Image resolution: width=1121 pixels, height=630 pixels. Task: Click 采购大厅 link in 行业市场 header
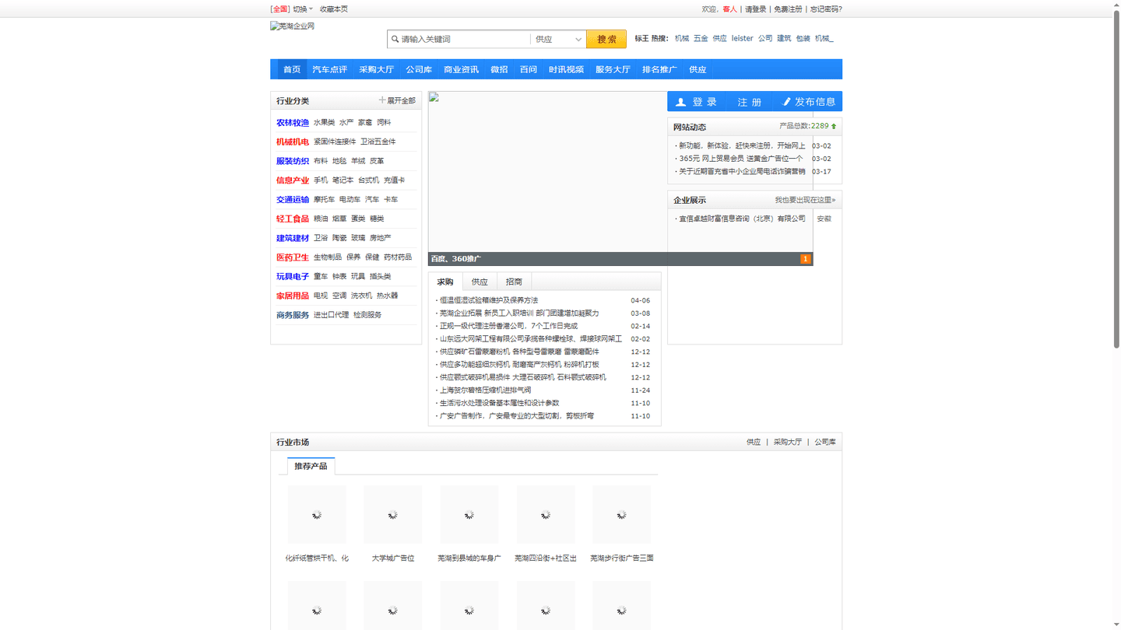[x=788, y=442]
